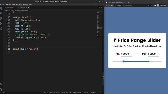Close the Price Range Slider browser tab
168x94 pixels.
(x=125, y=2)
